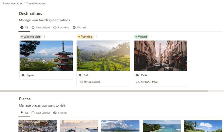Switch to Visited tab in Places
The width and height of the screenshot is (224, 132).
pyautogui.click(x=60, y=113)
